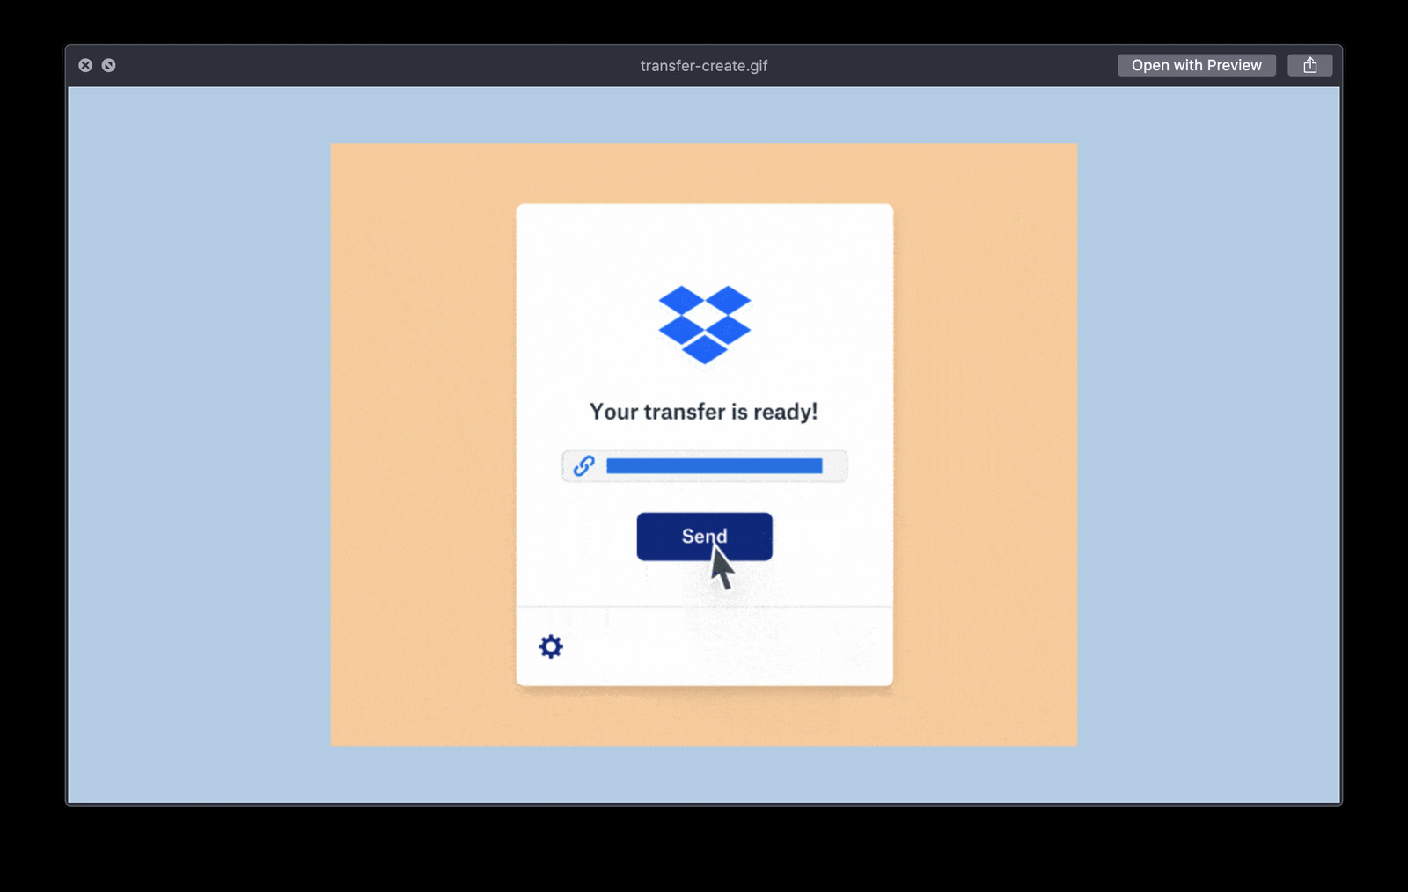
Task: Select the blue link bar in field
Action: [x=714, y=465]
